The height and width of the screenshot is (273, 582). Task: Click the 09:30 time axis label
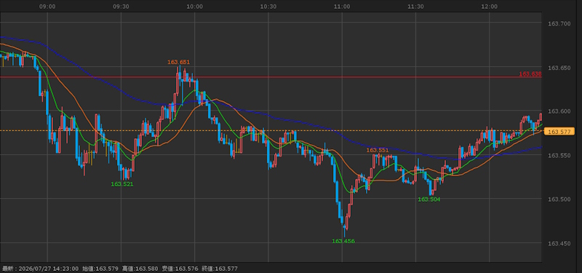click(121, 7)
